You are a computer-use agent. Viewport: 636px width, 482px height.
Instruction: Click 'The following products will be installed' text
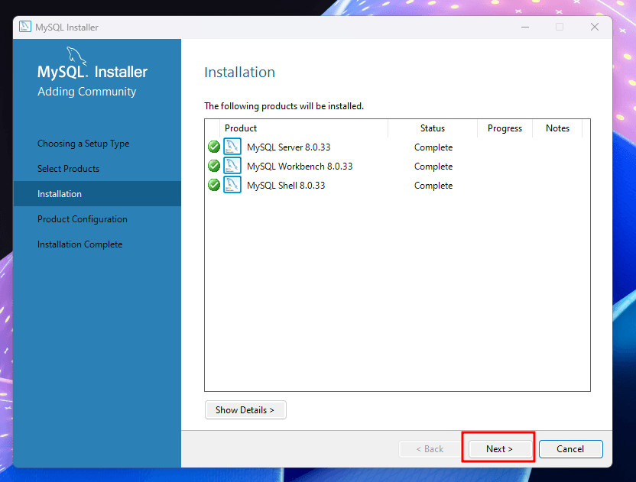coord(284,106)
